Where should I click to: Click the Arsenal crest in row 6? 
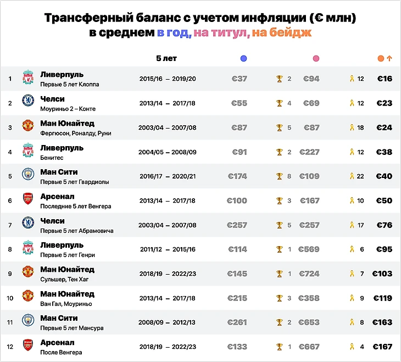click(x=27, y=201)
